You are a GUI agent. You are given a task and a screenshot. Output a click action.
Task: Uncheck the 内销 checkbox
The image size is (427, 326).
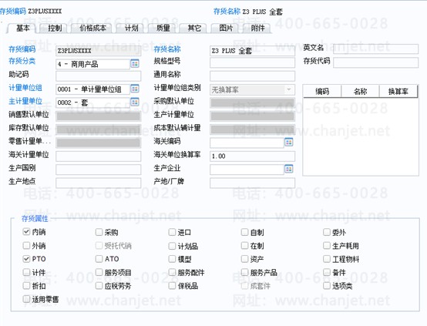pyautogui.click(x=26, y=232)
